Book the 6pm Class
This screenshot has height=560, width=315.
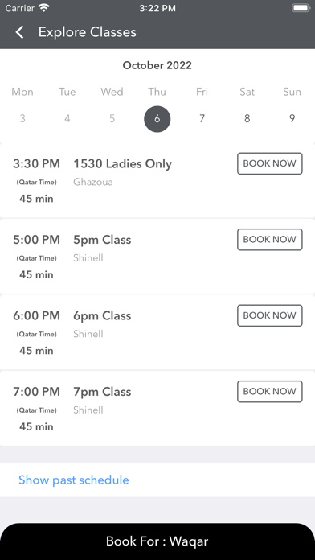coord(270,315)
